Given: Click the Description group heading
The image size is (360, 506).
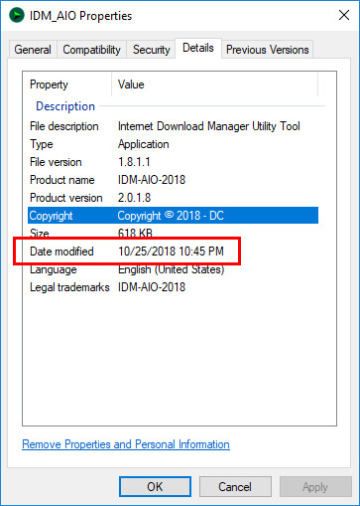Looking at the screenshot, I should tap(65, 106).
